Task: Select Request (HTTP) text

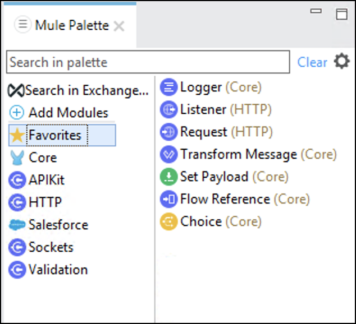Action: click(x=226, y=132)
